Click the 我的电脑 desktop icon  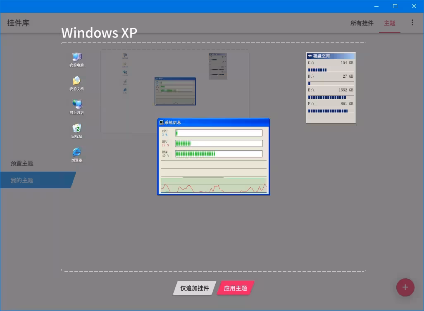coord(77,60)
